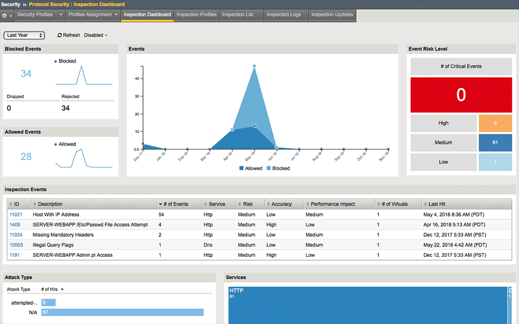Image resolution: width=519 pixels, height=324 pixels.
Task: Open the gear settings menu top-left
Action: point(5,16)
